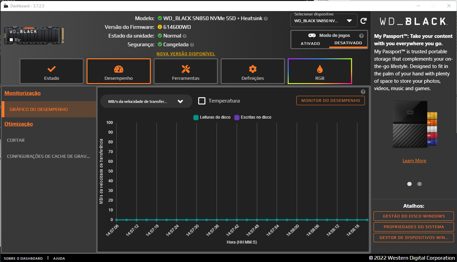
Task: Click the help icon next to model name
Action: [266, 19]
